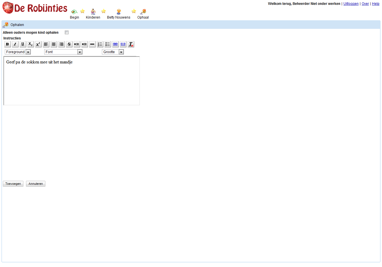Viewport: 382px width, 267px height.
Task: Click the underline toolbar button
Action: (x=23, y=44)
